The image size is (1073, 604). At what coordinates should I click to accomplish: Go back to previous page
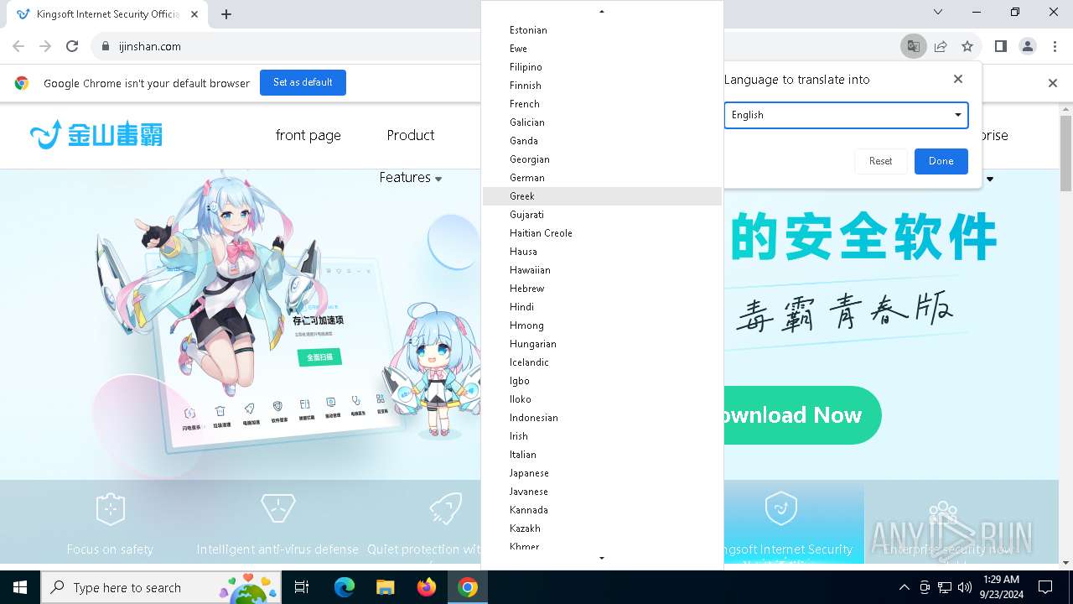point(18,46)
